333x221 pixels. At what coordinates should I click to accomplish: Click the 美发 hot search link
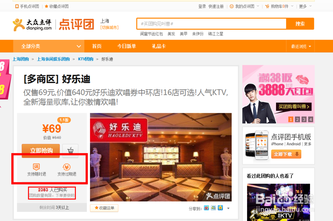click(171, 34)
